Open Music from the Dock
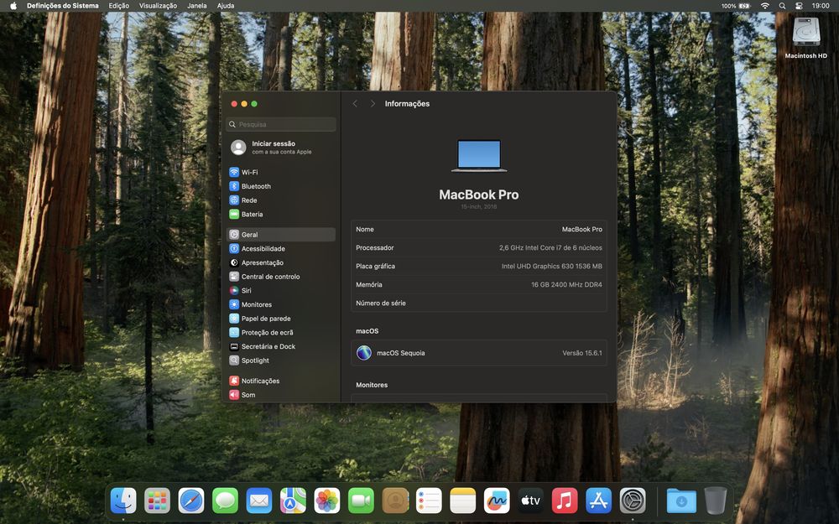 click(x=565, y=501)
